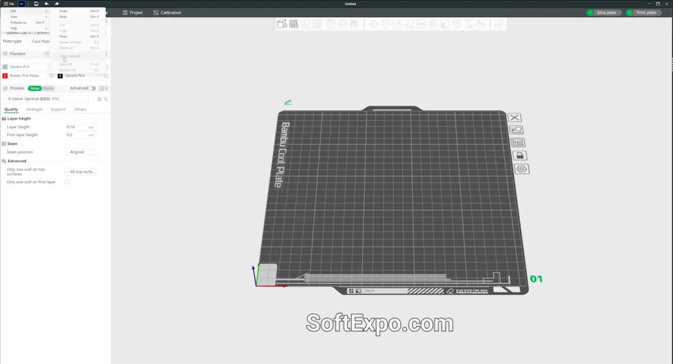Open the 0.16mm Optimal @BBL X1C preset dropdown
The width and height of the screenshot is (673, 364).
pos(47,99)
